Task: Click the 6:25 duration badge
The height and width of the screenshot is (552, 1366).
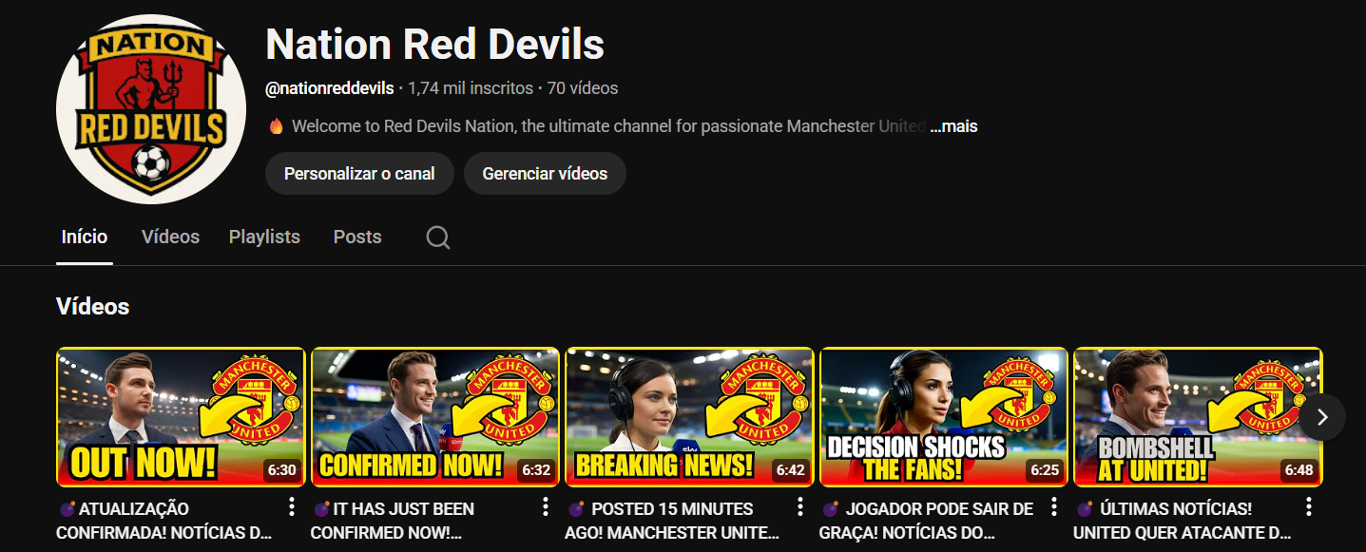Action: coord(1045,469)
